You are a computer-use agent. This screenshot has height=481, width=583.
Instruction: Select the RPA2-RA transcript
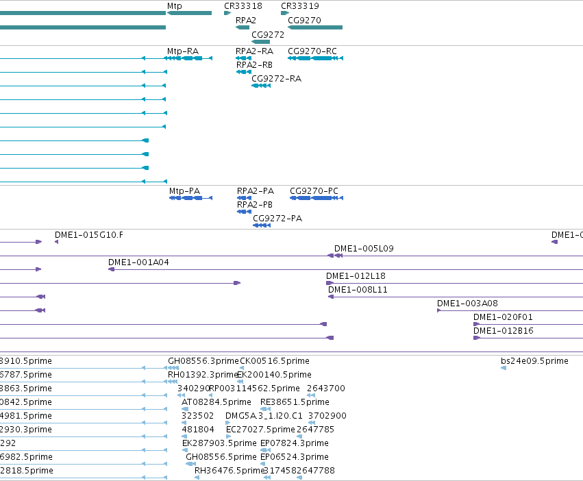pos(243,58)
